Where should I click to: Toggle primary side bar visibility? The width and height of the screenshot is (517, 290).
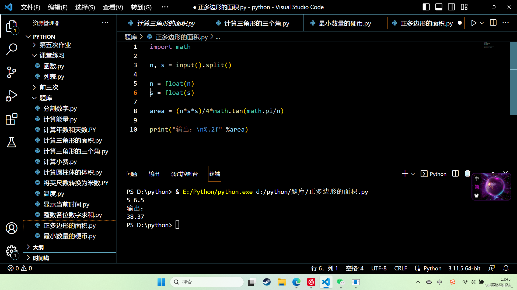click(426, 7)
